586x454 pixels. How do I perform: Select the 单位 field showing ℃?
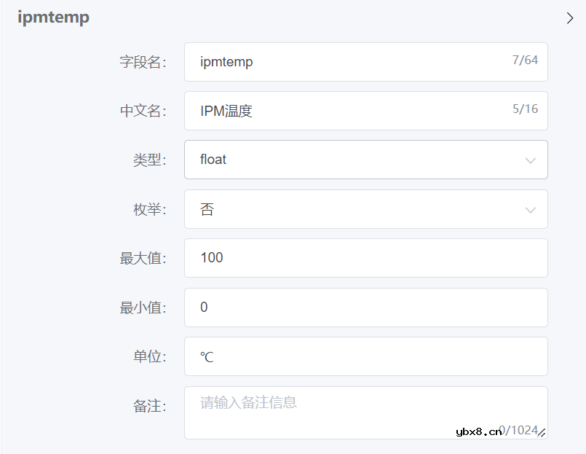tap(328, 356)
